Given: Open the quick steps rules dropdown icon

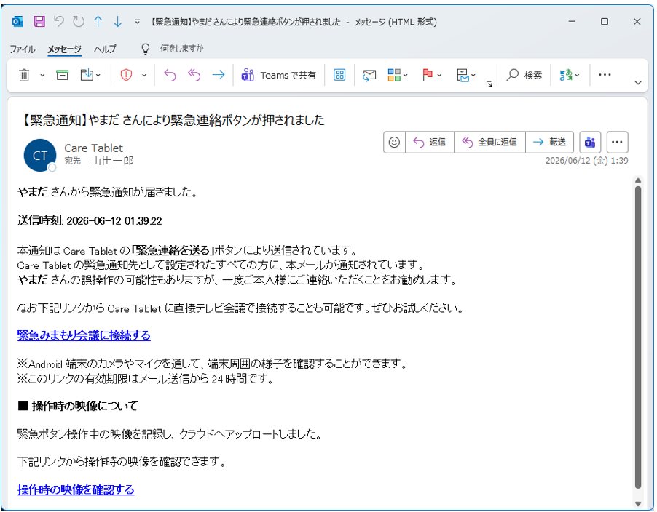Looking at the screenshot, I should coord(465,76).
